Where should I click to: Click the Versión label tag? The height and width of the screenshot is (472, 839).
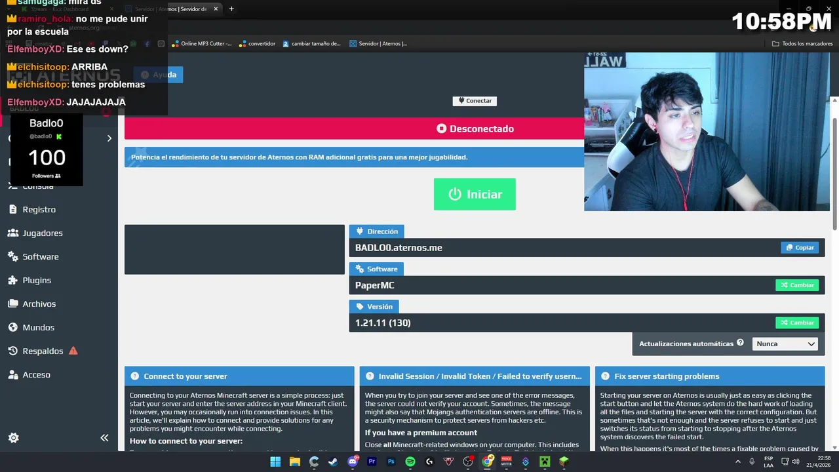[x=374, y=306]
